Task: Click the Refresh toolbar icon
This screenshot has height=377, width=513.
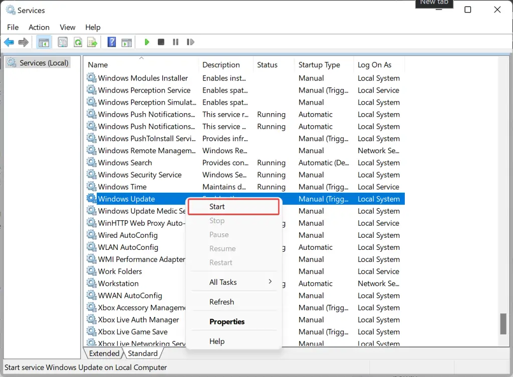Action: tap(78, 42)
